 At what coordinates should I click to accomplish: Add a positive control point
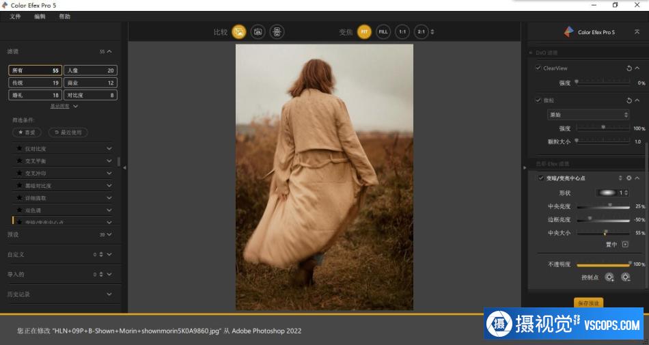[x=609, y=277]
